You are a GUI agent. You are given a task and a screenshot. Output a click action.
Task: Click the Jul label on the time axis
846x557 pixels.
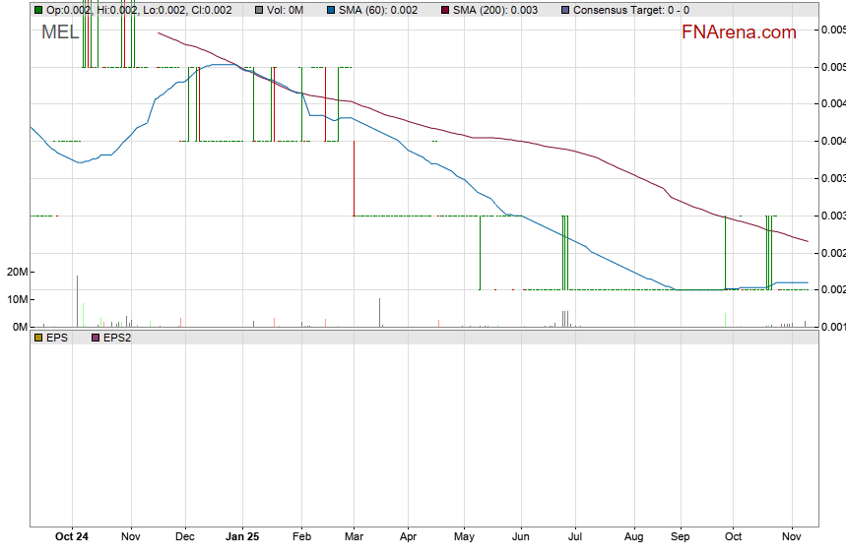click(x=576, y=537)
